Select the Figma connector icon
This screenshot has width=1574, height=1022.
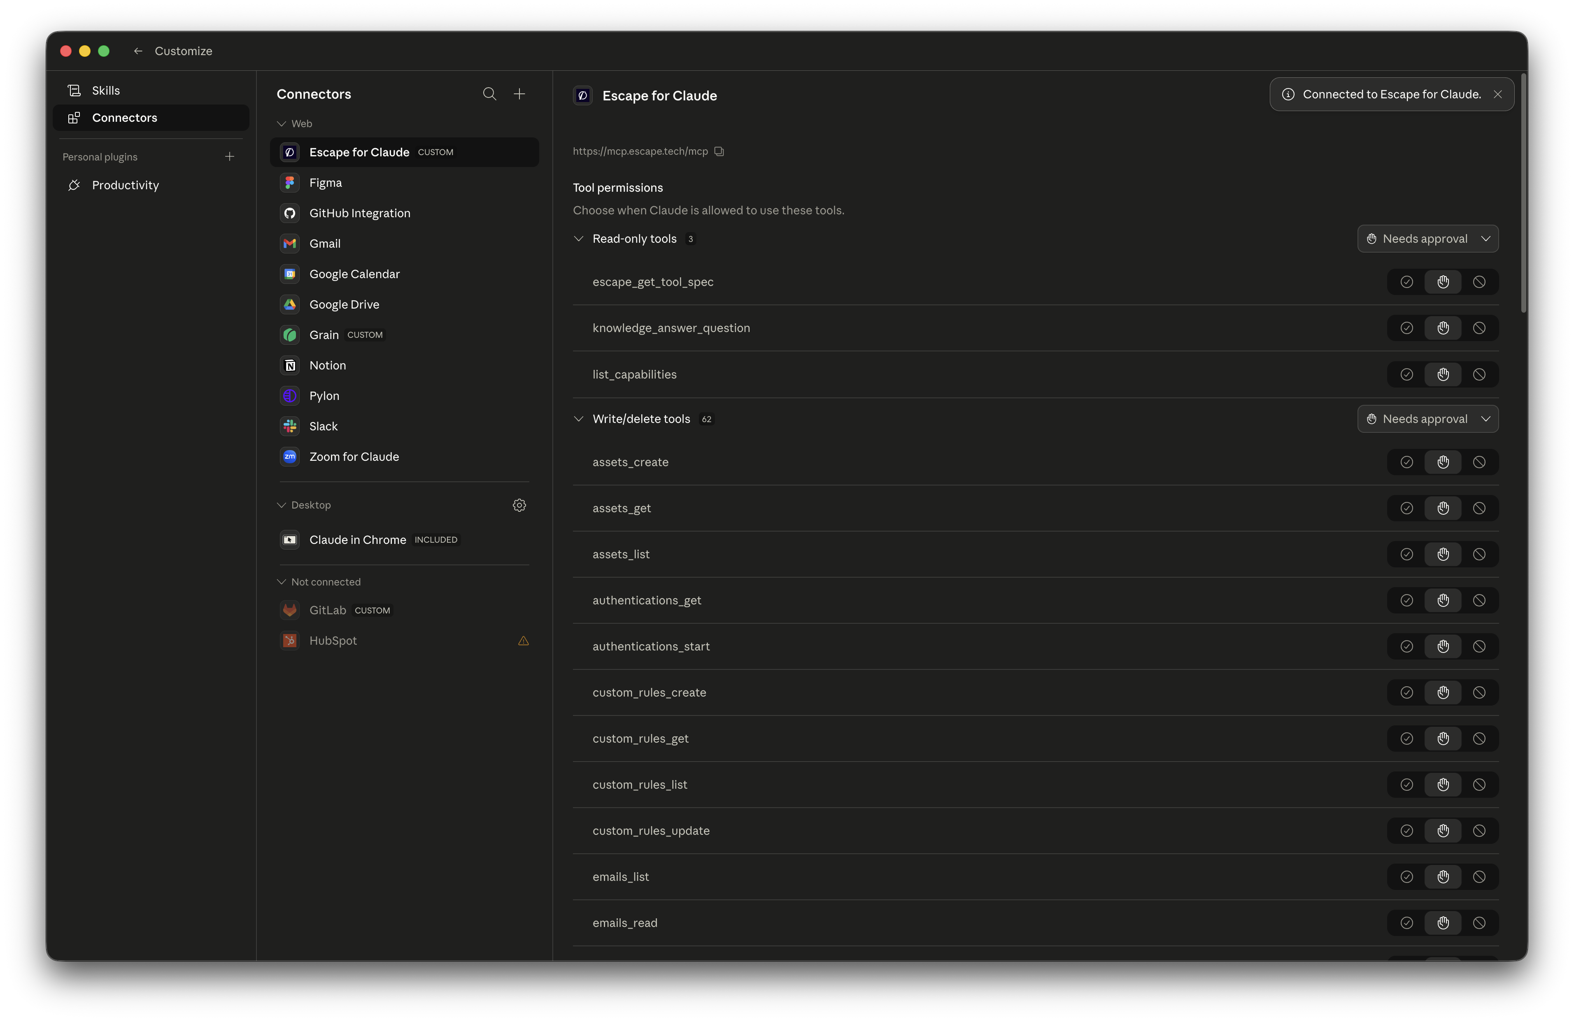(x=290, y=182)
